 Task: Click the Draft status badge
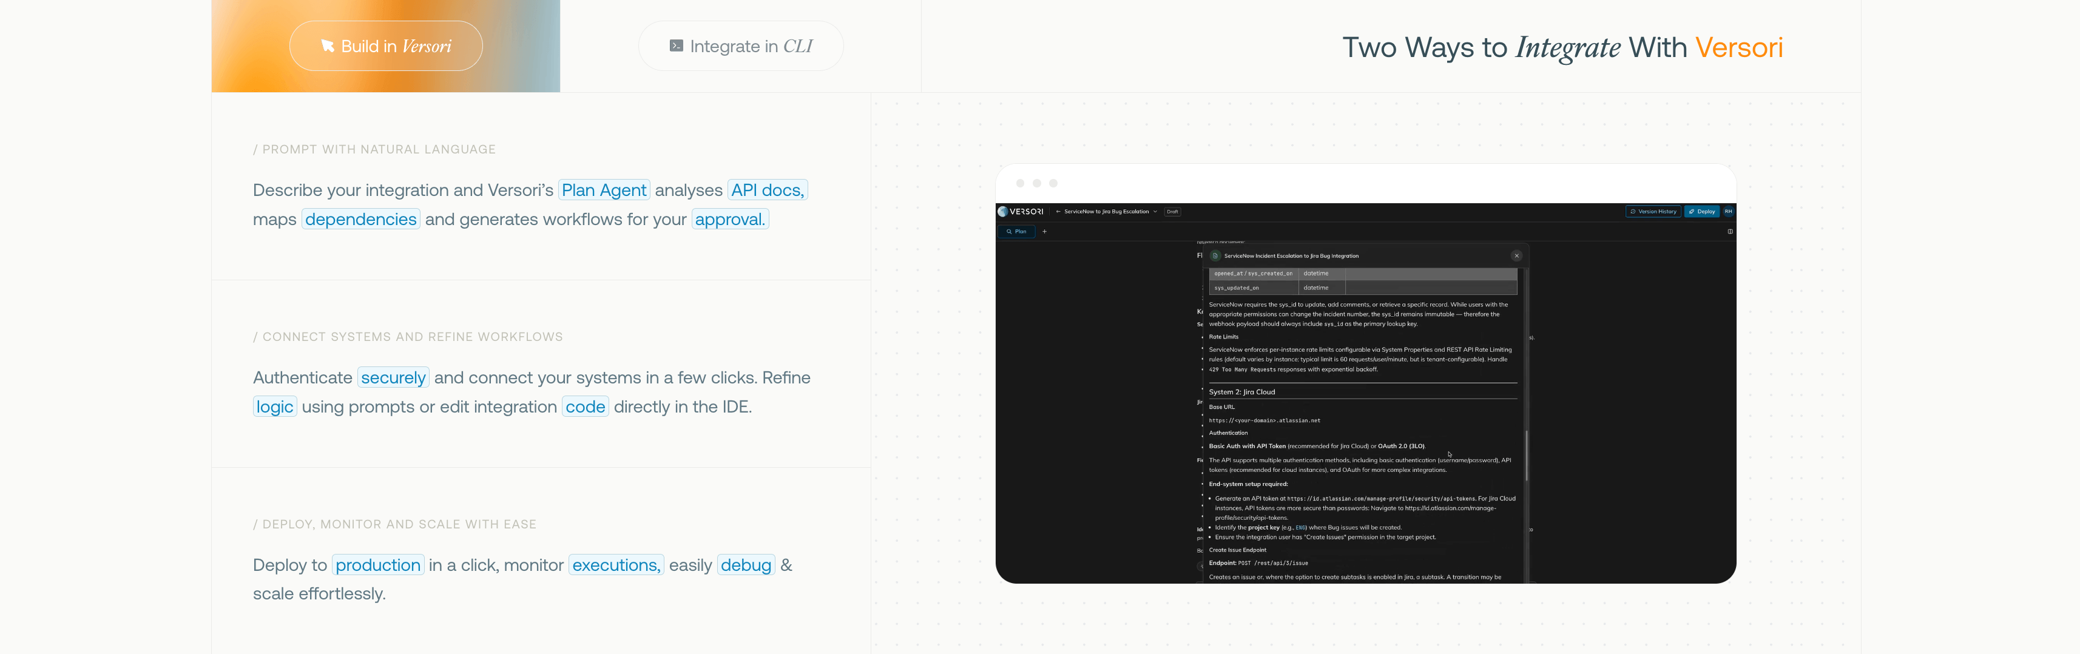coord(1172,212)
